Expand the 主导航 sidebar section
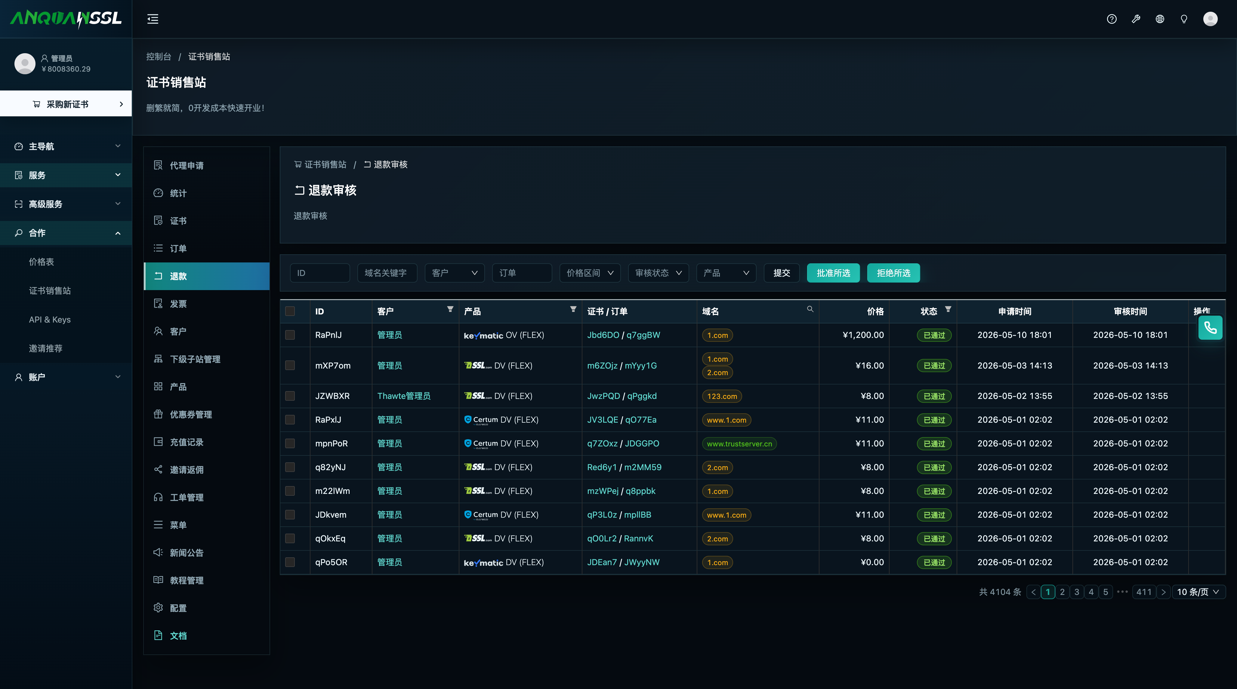This screenshot has height=689, width=1237. pyautogui.click(x=66, y=146)
